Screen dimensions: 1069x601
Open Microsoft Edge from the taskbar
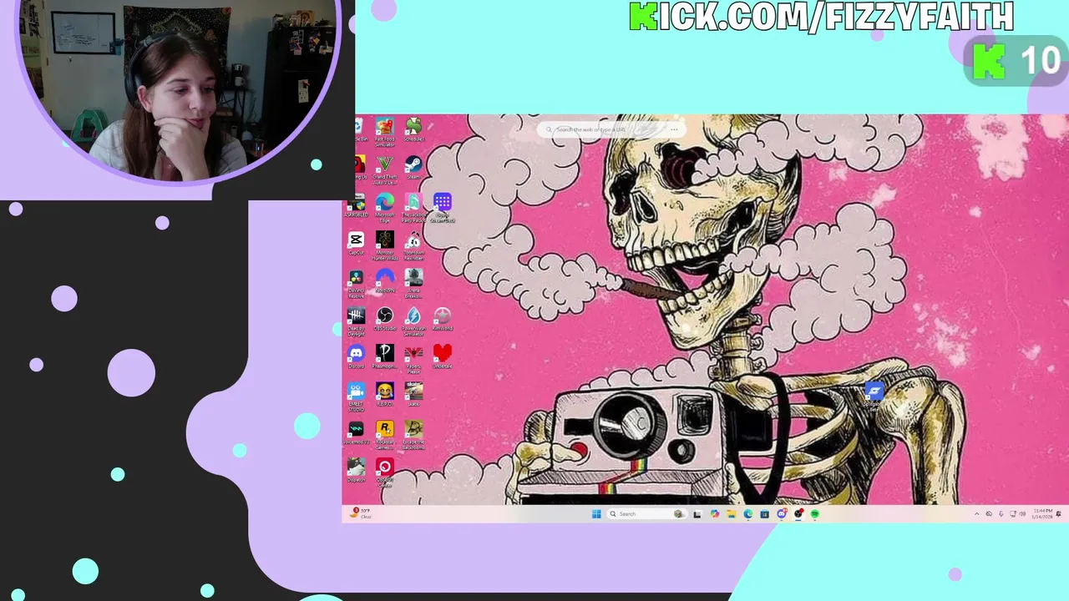(x=747, y=514)
